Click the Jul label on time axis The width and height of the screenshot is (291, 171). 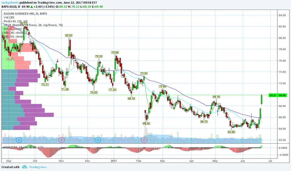click(x=270, y=161)
